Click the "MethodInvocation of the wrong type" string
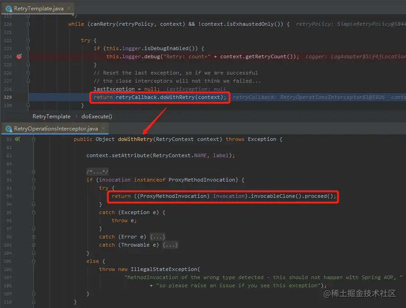The width and height of the screenshot is (406, 308). (263, 277)
